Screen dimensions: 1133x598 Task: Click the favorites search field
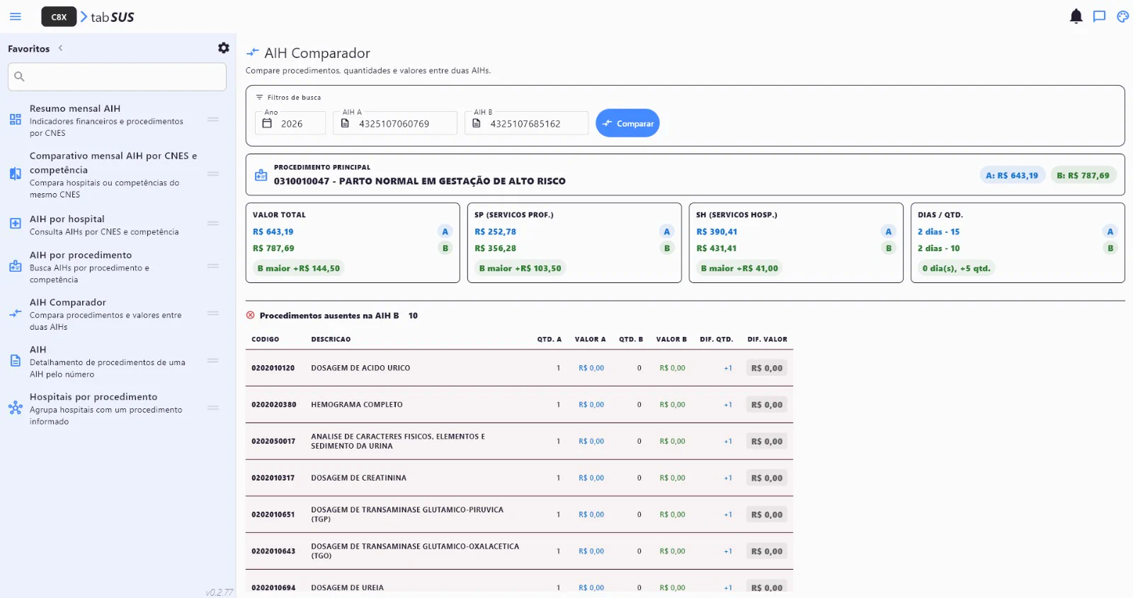(117, 76)
